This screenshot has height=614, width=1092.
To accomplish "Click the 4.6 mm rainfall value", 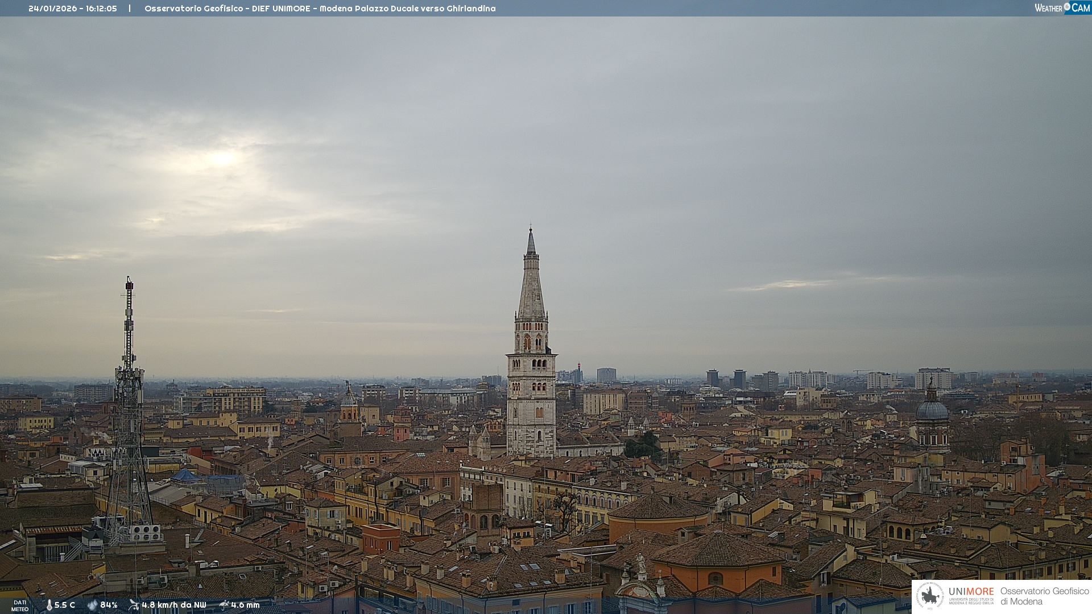I will tap(245, 605).
